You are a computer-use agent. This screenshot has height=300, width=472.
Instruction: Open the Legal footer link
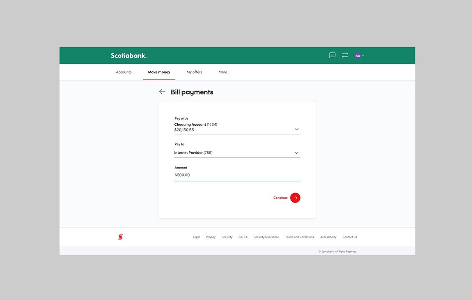[x=196, y=237]
